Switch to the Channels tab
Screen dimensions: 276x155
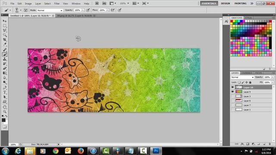(247, 73)
